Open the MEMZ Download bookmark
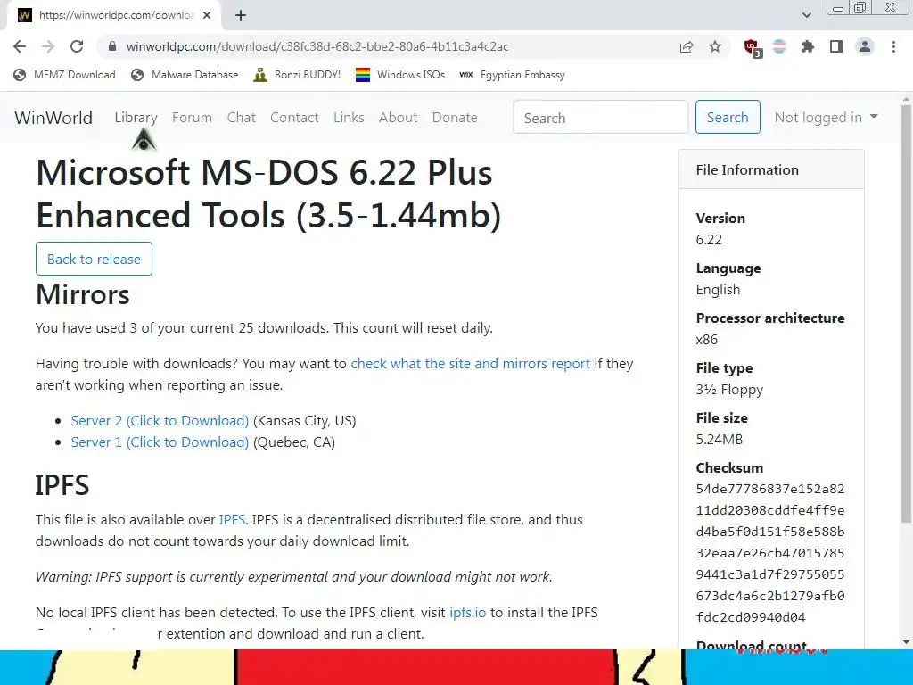This screenshot has width=913, height=685. [64, 75]
